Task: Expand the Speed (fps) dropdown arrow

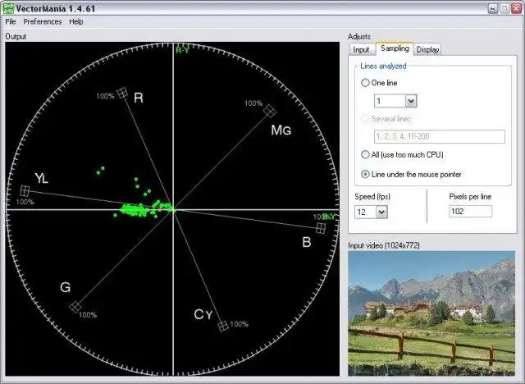Action: 381,212
